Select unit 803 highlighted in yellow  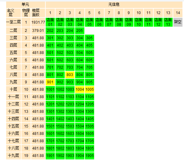coord(70,75)
